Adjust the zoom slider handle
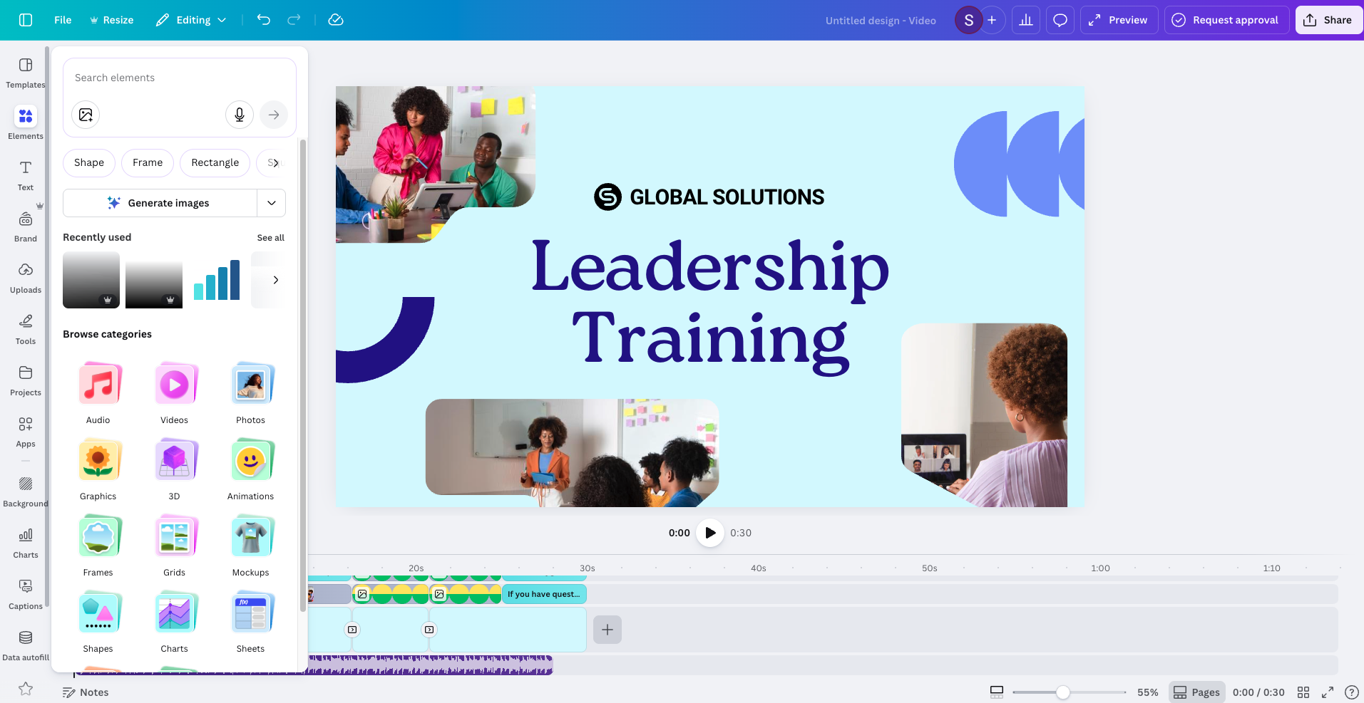 tap(1063, 692)
